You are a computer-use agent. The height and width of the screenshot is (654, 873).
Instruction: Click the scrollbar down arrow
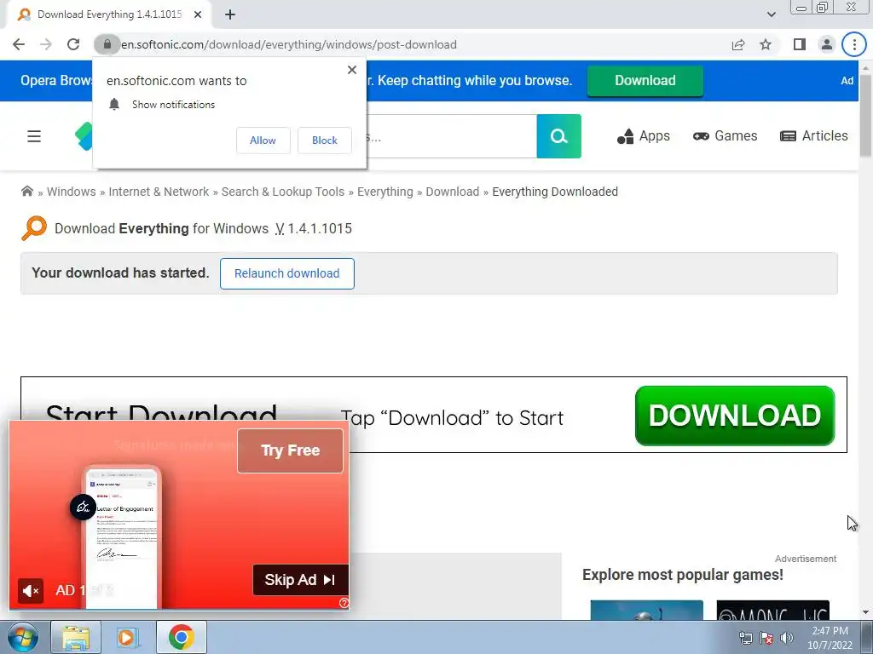[x=866, y=612]
